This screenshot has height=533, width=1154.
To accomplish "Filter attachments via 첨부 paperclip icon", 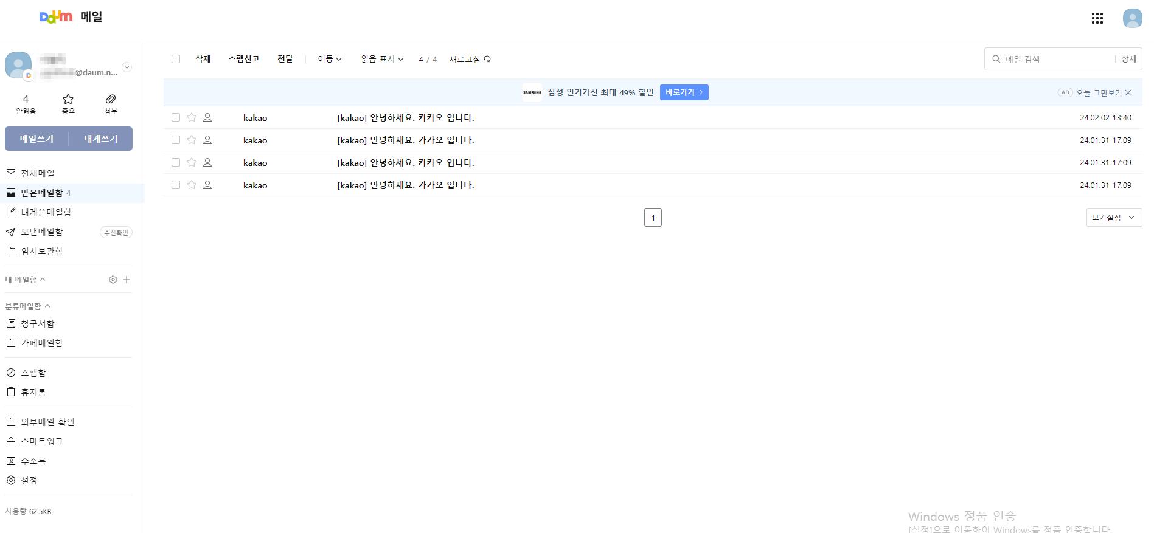I will [111, 104].
